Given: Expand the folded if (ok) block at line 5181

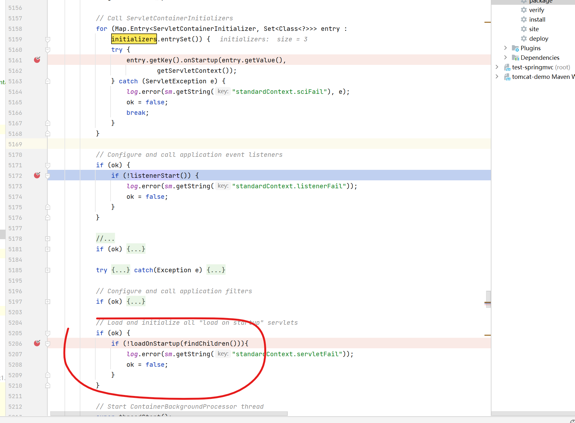Looking at the screenshot, I should [x=48, y=249].
